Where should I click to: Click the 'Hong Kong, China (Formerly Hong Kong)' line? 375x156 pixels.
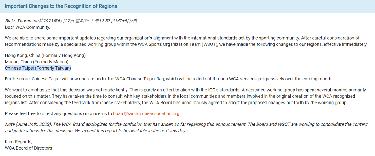click(x=45, y=55)
